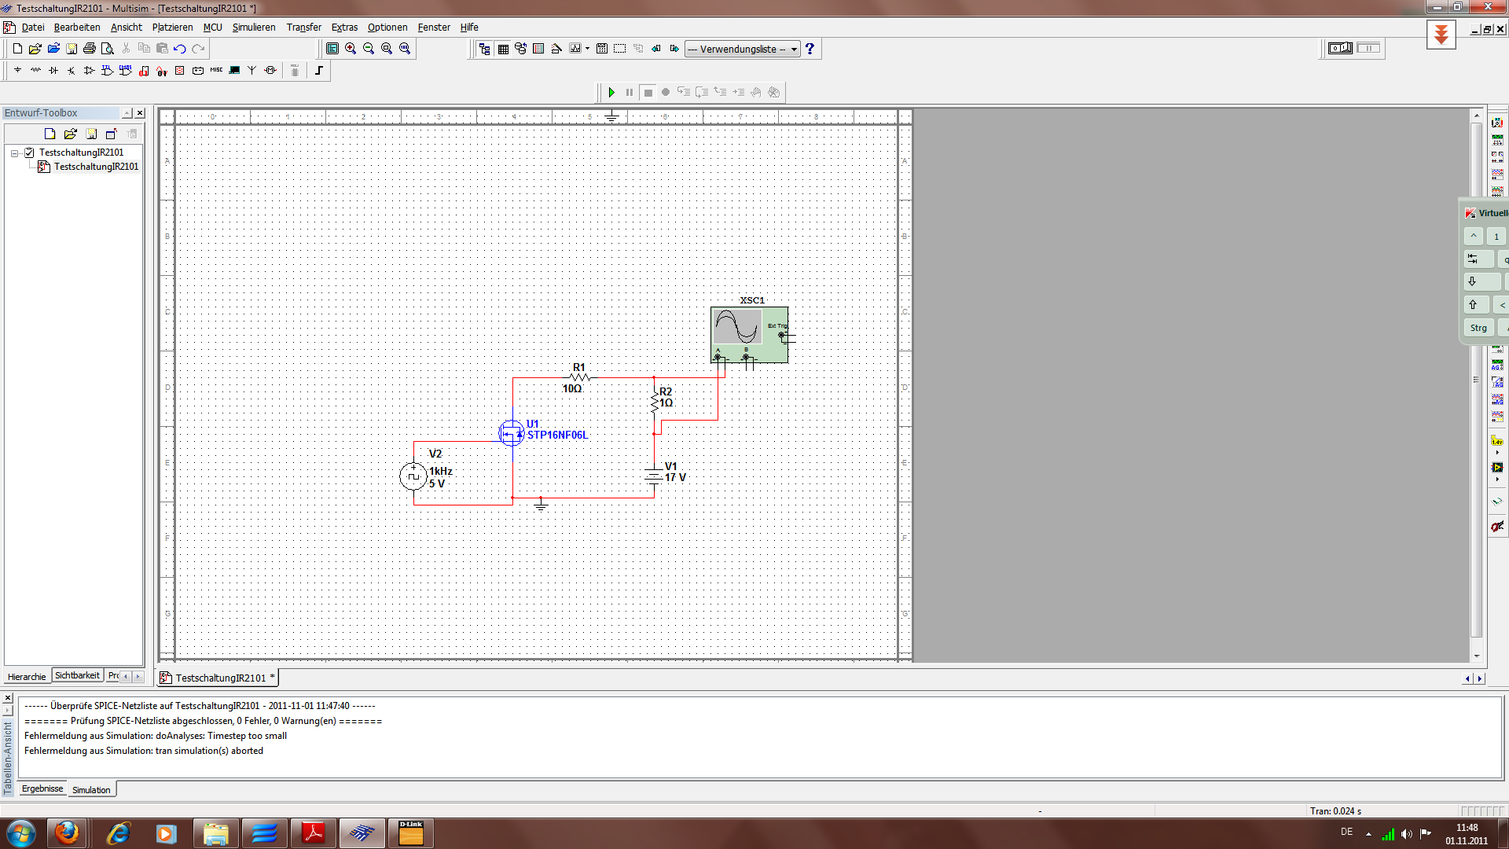Open the Verwendungsliste dropdown
1509x849 pixels.
(x=794, y=50)
